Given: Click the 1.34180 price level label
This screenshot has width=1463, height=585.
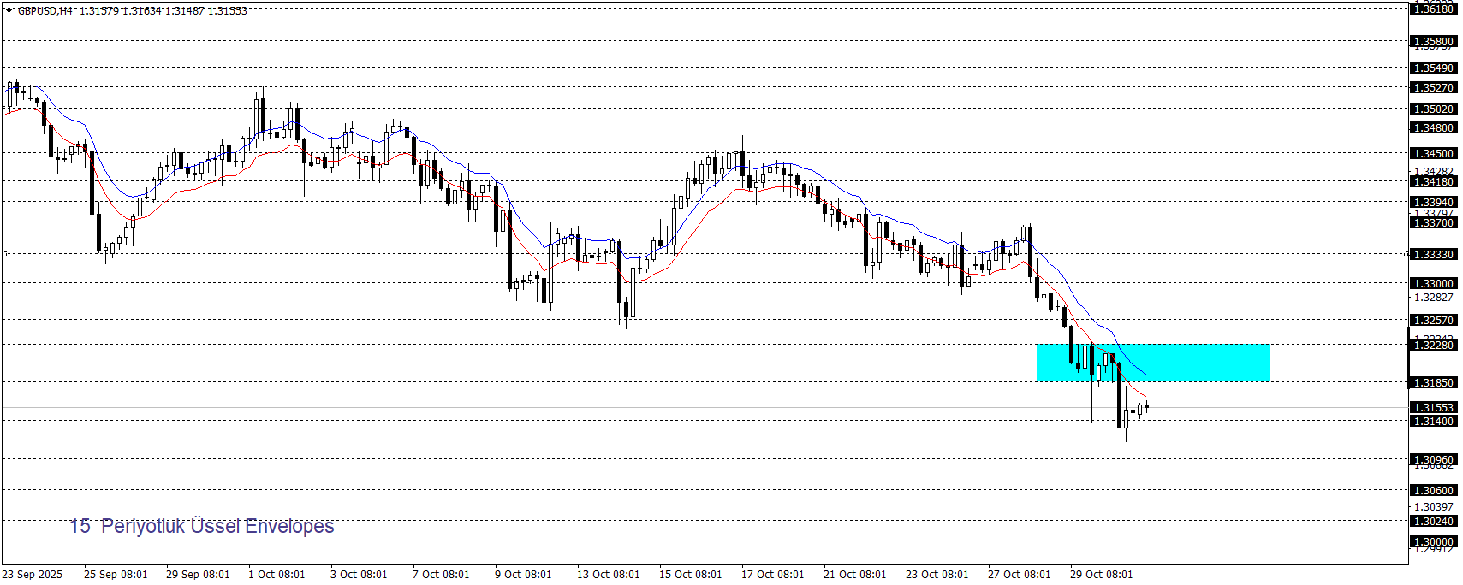Looking at the screenshot, I should tap(1432, 181).
